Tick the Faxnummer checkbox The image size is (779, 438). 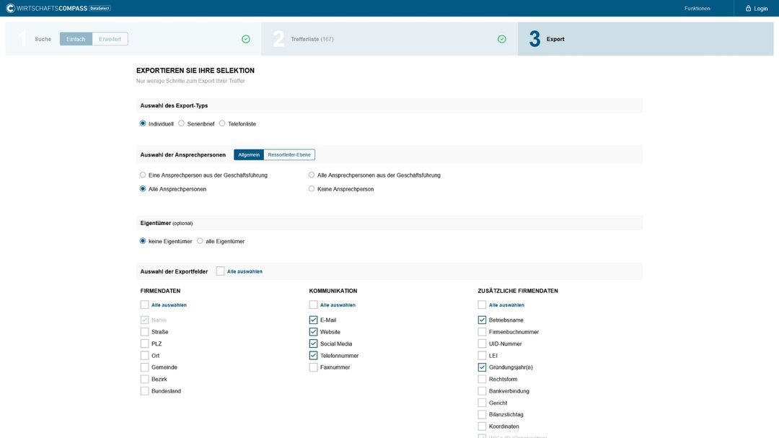313,367
